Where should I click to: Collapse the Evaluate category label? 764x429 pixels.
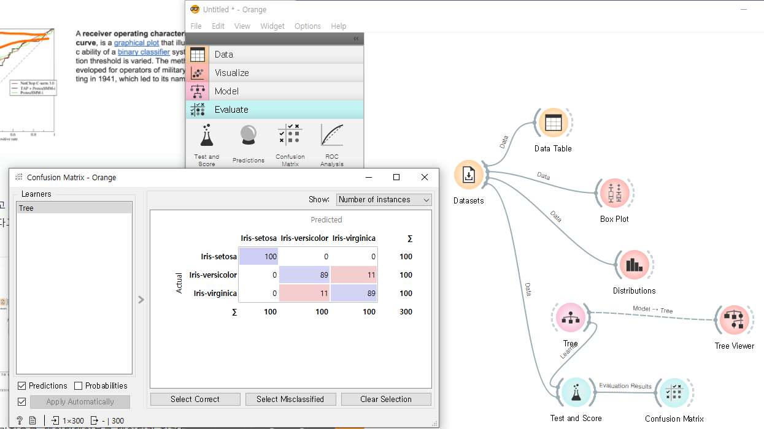click(231, 110)
